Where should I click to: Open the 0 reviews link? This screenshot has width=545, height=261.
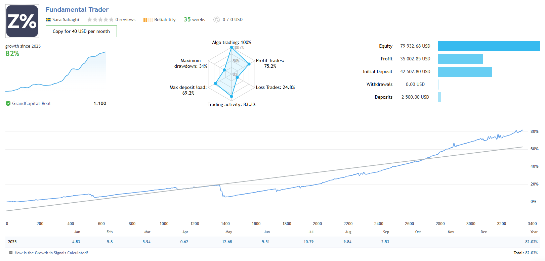[125, 20]
